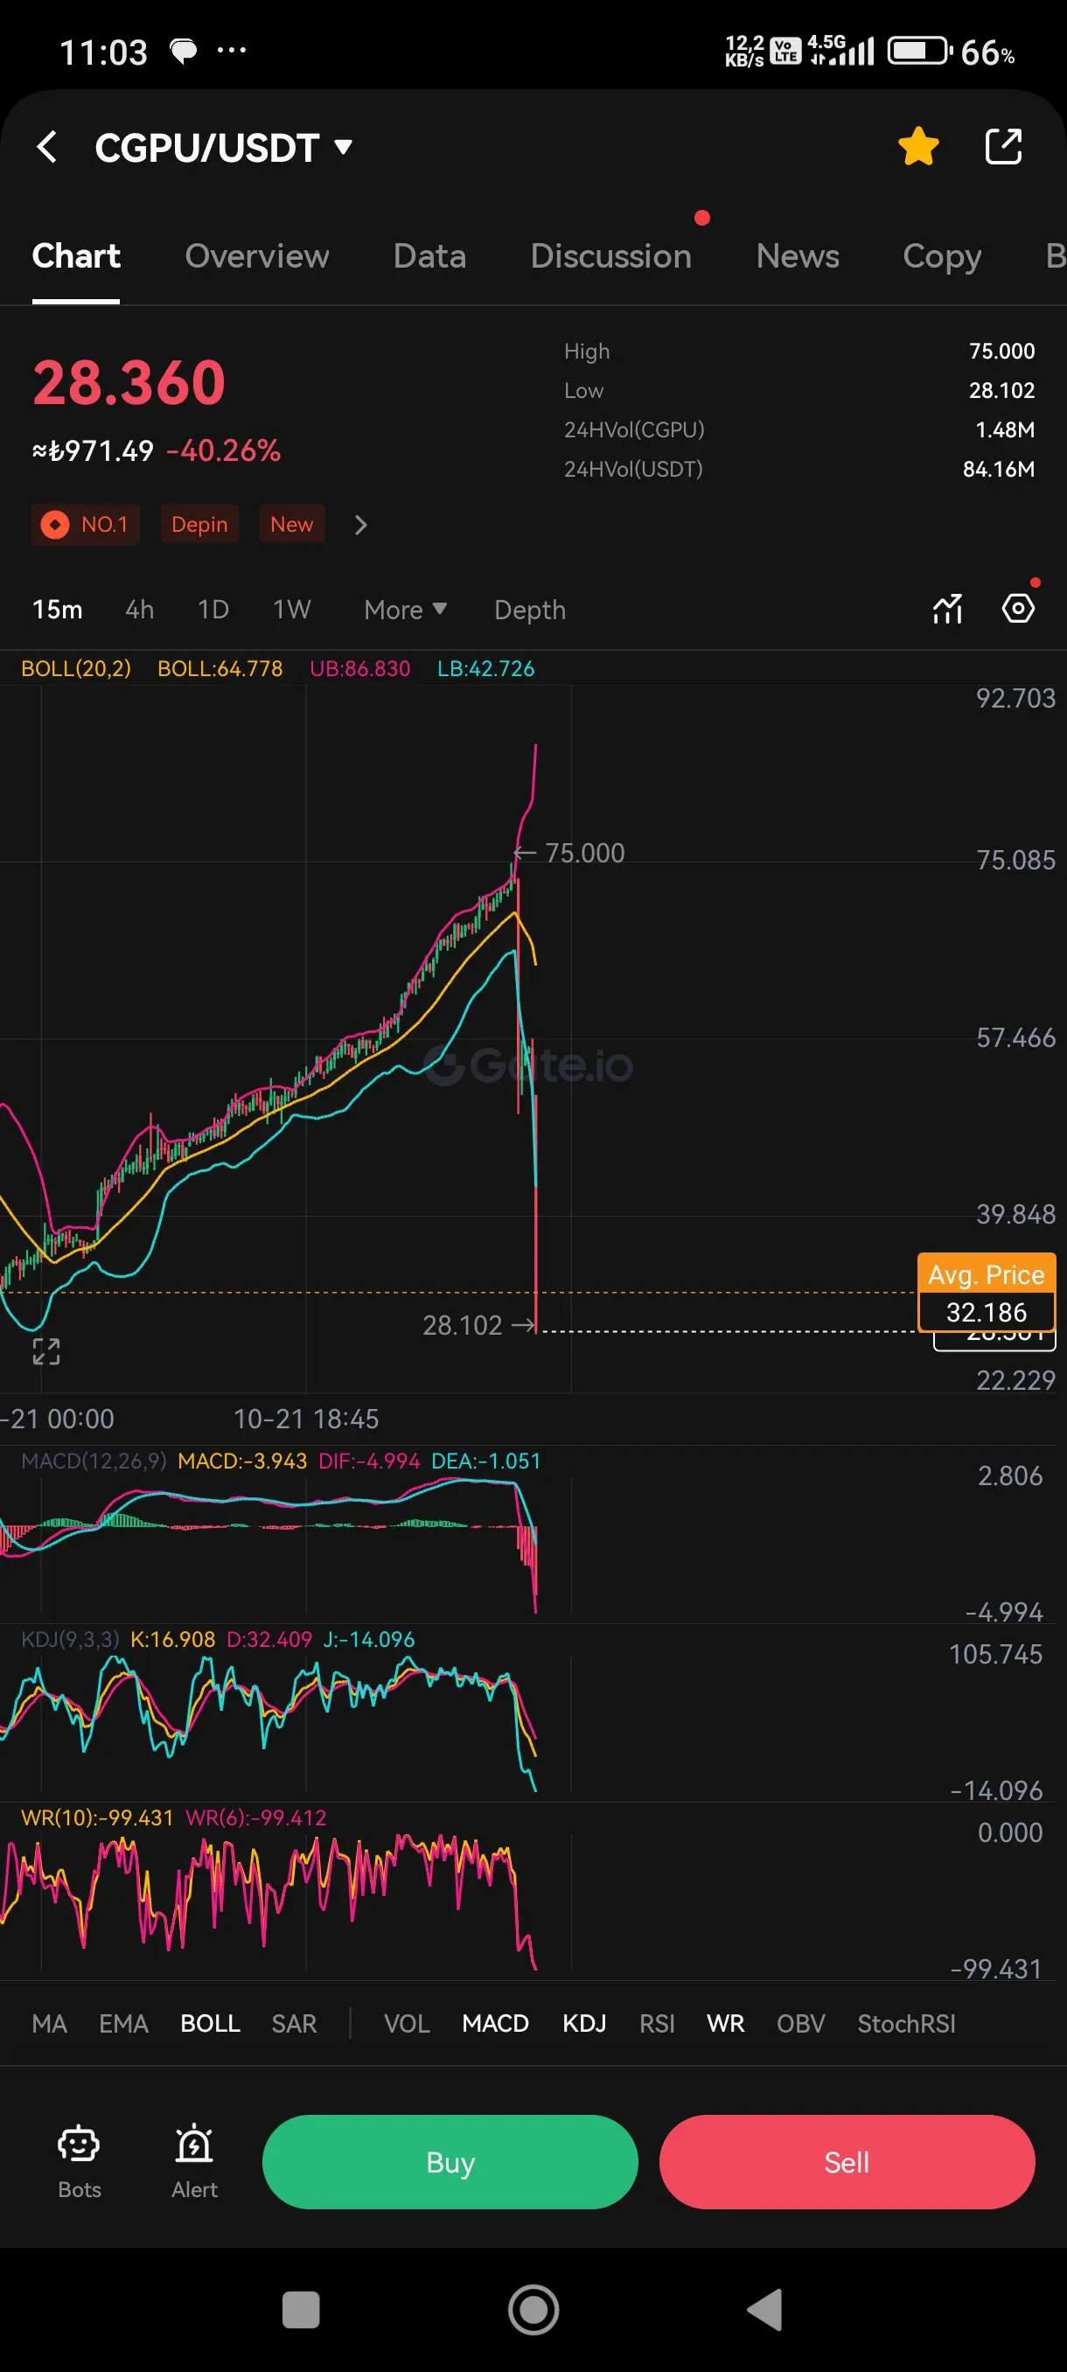1067x2372 pixels.
Task: Tap Android recent apps square
Action: click(x=300, y=2309)
